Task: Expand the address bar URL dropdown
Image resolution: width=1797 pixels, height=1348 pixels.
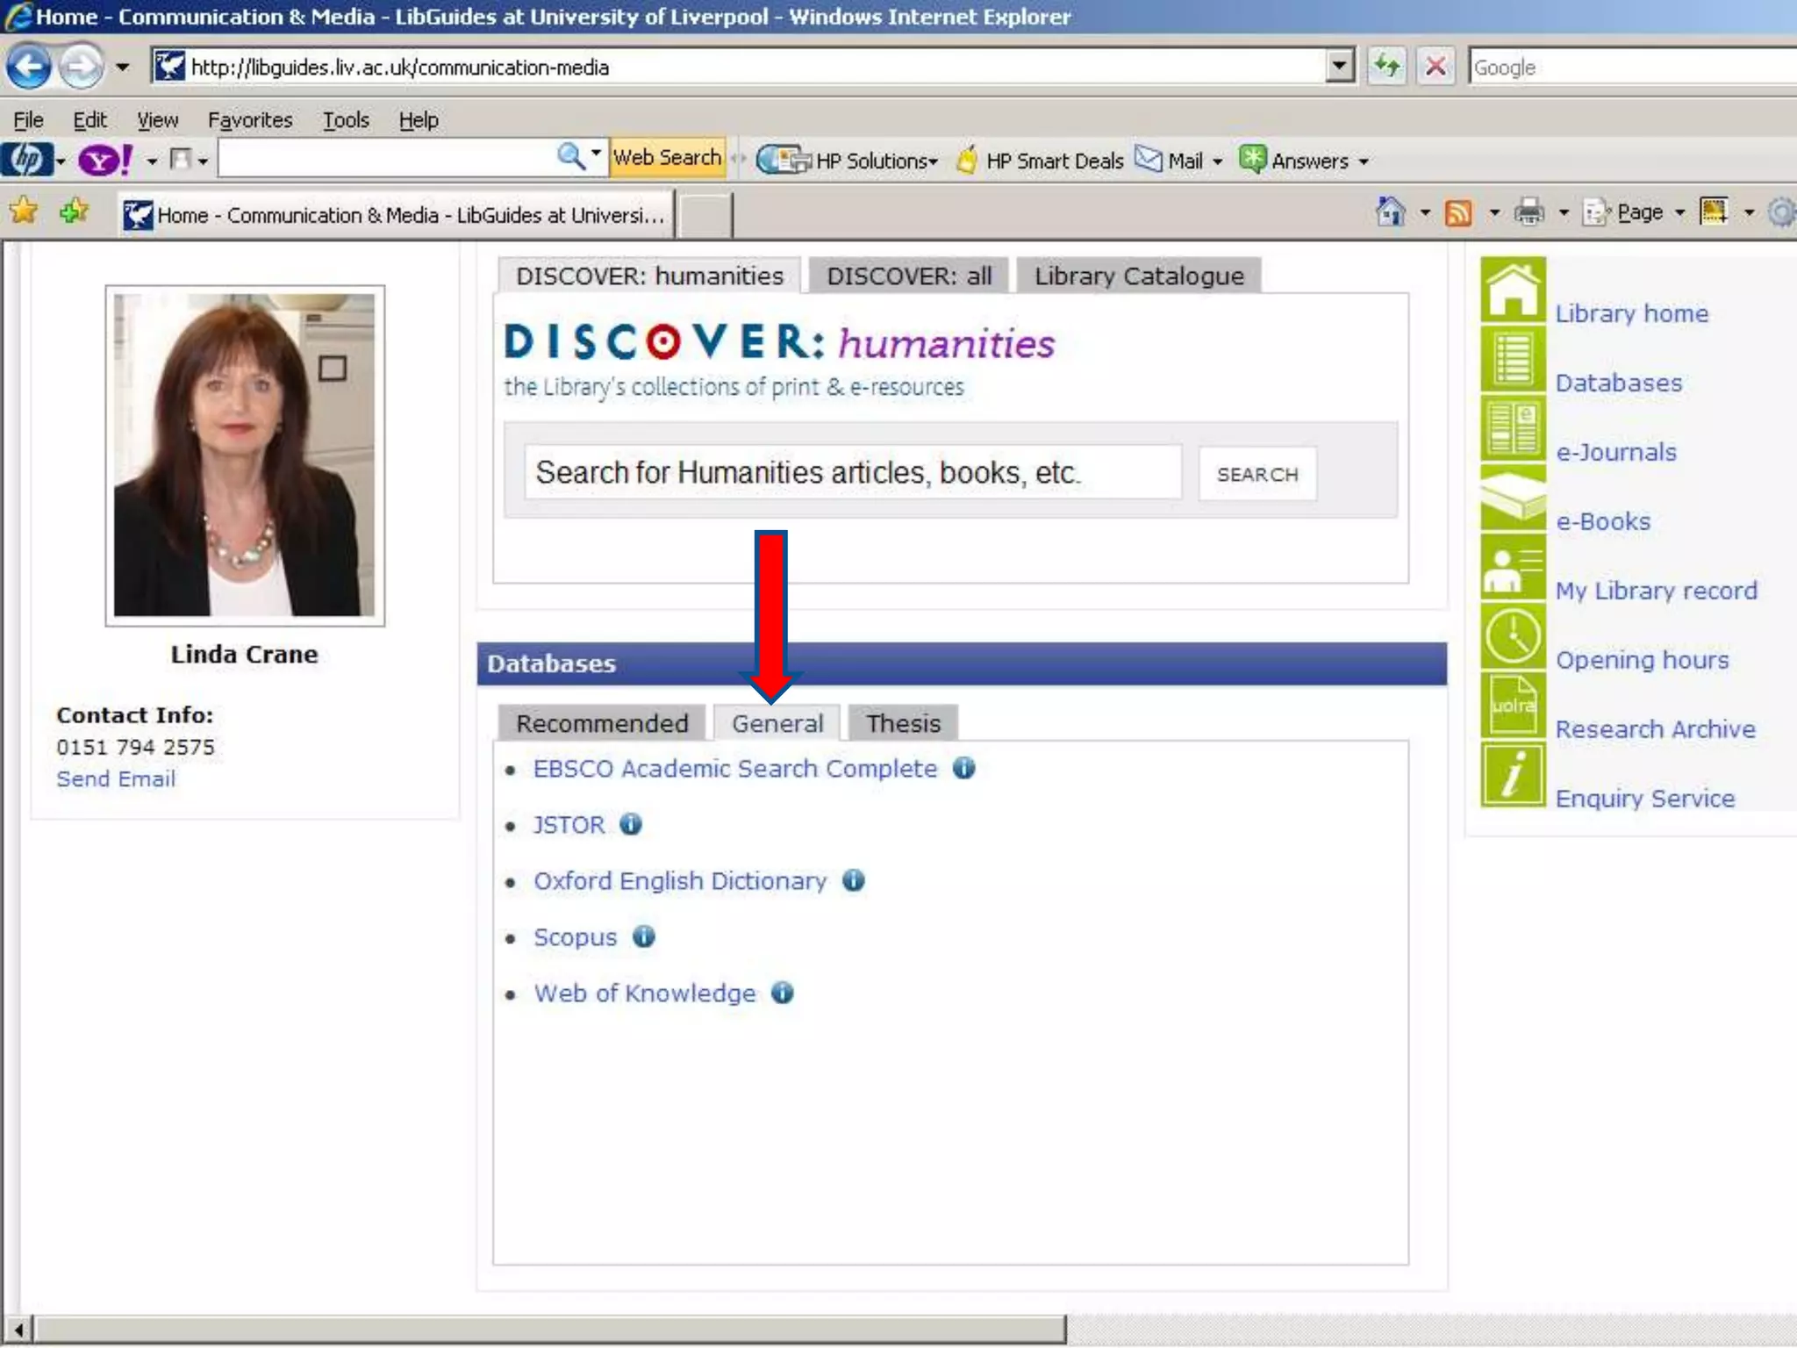Action: (1339, 67)
